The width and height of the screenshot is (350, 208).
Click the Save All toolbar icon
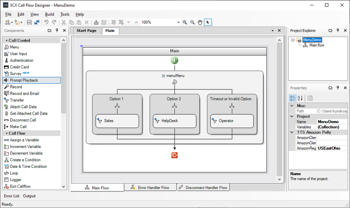click(x=37, y=22)
